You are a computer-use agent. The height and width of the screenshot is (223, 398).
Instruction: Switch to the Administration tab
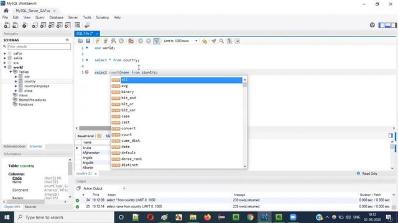(x=14, y=146)
